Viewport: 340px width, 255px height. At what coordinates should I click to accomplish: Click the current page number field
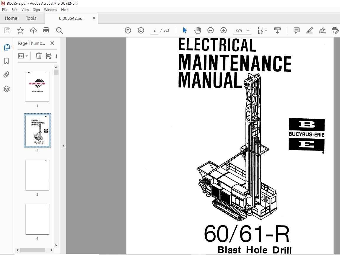[154, 30]
